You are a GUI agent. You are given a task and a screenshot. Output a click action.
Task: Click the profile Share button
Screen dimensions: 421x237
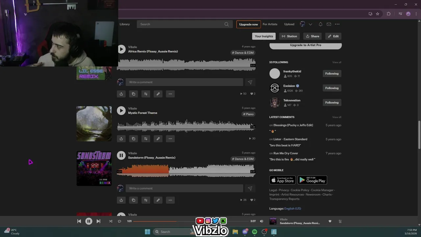[312, 36]
